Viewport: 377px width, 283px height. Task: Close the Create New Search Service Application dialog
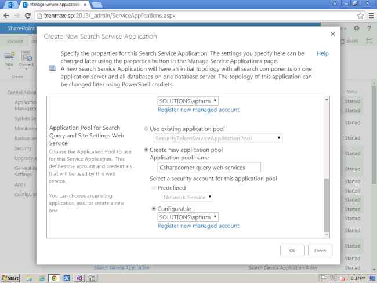[332, 34]
